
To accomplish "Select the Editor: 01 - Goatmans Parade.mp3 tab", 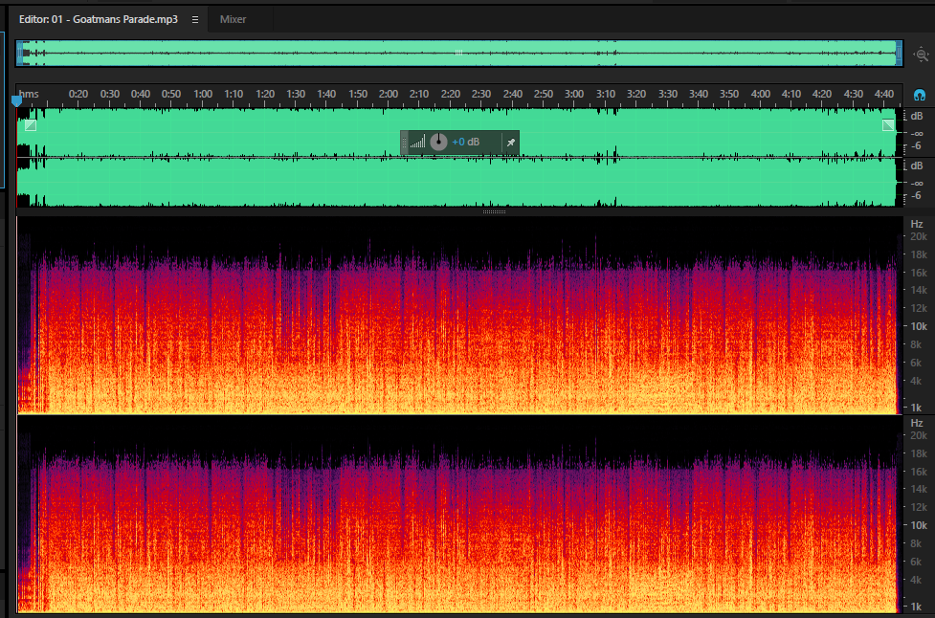I will point(99,19).
